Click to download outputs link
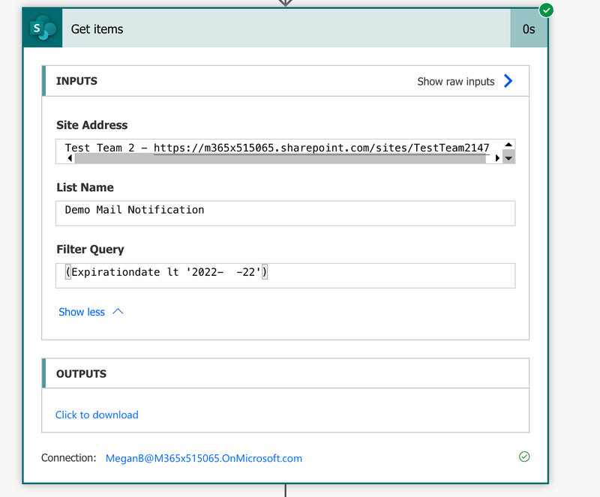This screenshot has width=600, height=497. pyautogui.click(x=97, y=415)
